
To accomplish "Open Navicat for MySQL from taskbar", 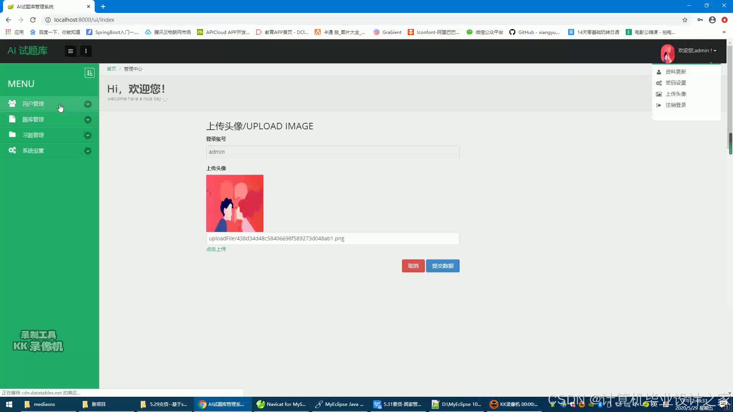I will 282,404.
